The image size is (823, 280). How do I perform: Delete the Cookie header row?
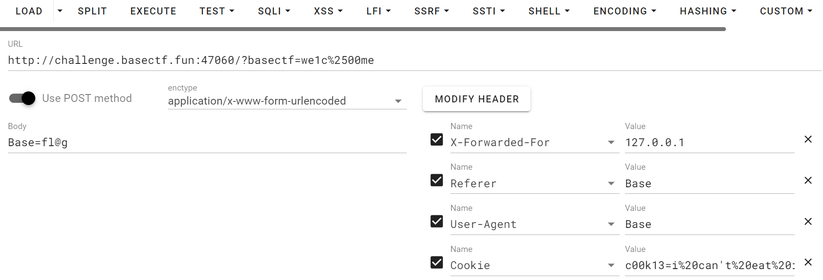pos(808,262)
